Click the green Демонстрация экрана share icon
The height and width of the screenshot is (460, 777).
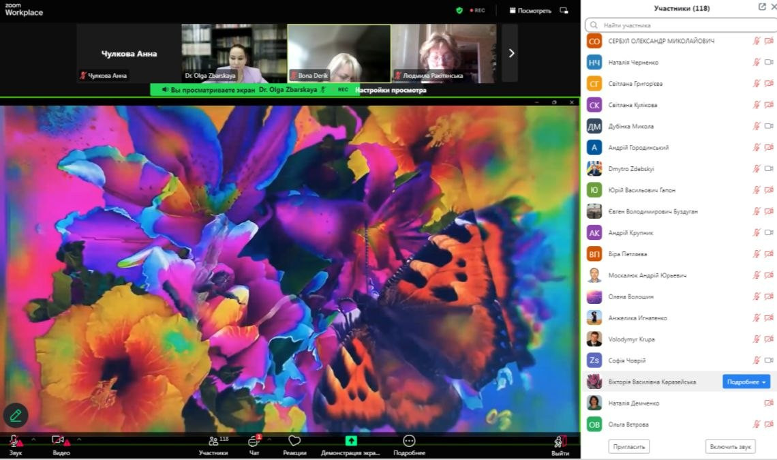tap(351, 441)
